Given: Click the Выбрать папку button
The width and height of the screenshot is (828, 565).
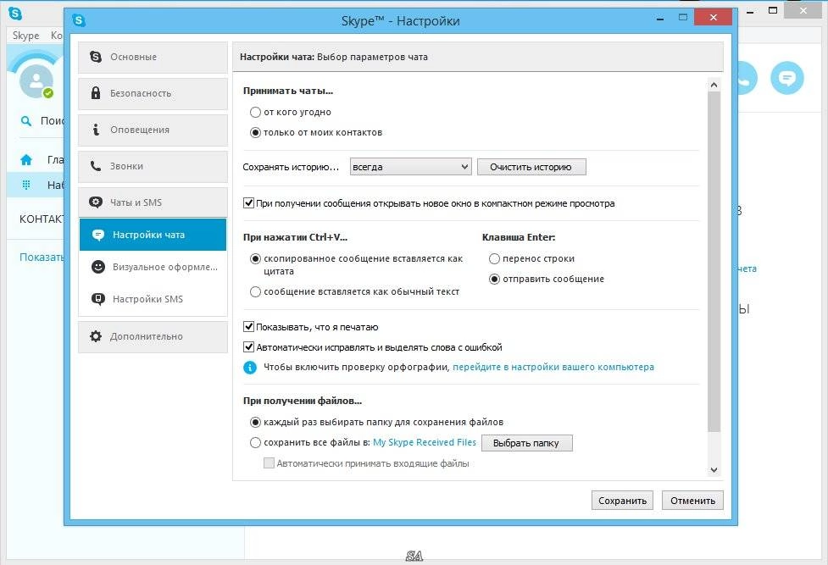Looking at the screenshot, I should 526,443.
